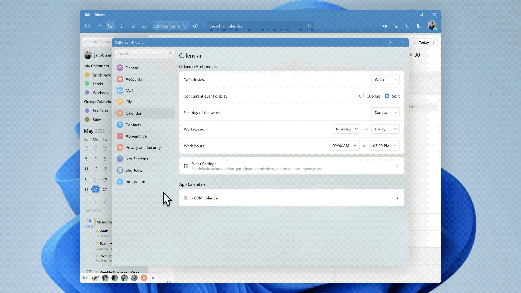Screen dimensions: 521x293
Task: Click the settings Search input field
Action: pos(141,54)
